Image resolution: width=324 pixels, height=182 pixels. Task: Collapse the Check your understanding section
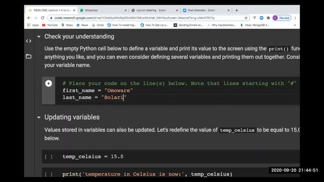click(x=38, y=37)
